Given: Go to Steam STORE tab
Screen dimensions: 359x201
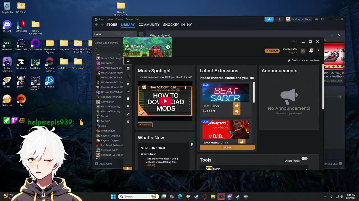Looking at the screenshot, I should click(x=112, y=25).
